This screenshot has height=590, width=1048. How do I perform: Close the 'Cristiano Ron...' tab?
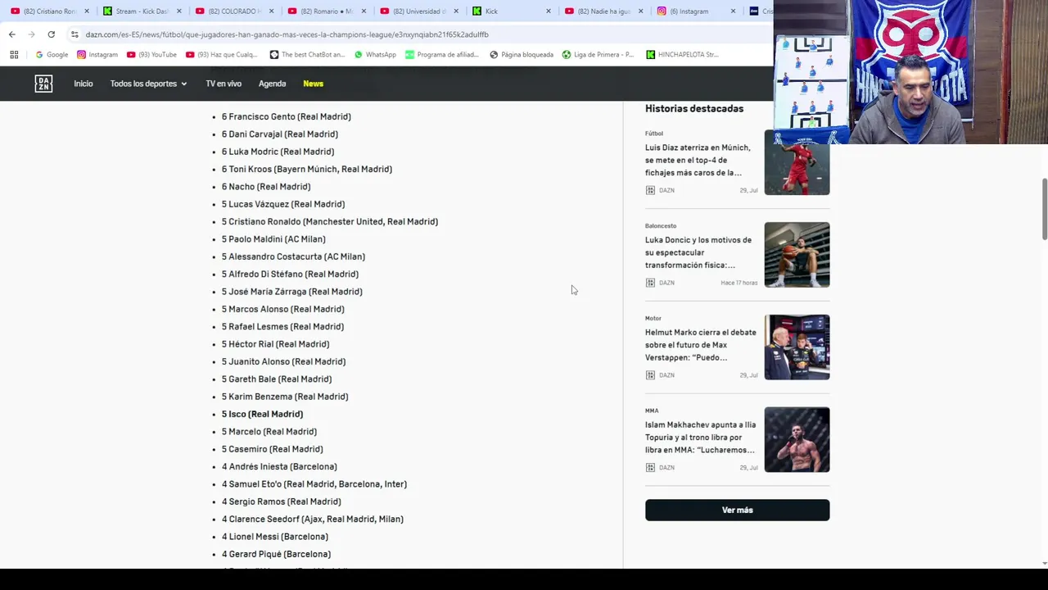tap(87, 11)
